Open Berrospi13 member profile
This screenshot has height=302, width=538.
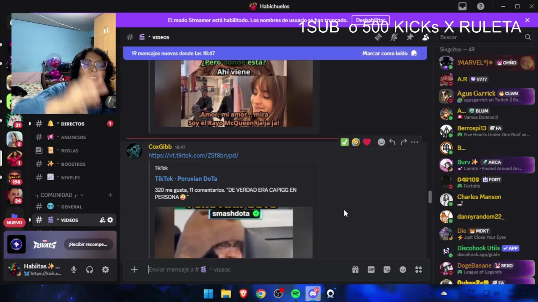[486, 131]
